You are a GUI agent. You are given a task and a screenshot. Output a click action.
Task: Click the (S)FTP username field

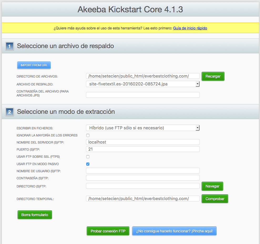(x=143, y=171)
